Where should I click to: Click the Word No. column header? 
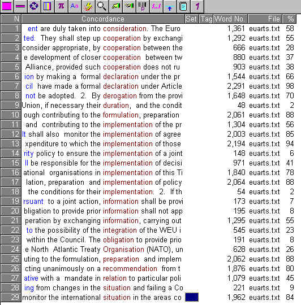coord(230,19)
